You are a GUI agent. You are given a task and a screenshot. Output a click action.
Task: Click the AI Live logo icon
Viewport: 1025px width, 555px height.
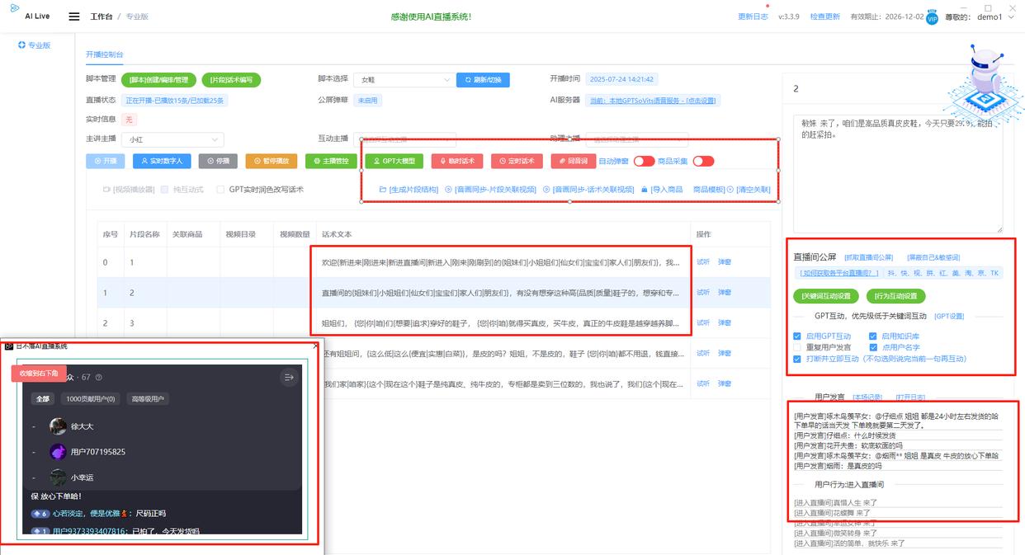pos(15,7)
